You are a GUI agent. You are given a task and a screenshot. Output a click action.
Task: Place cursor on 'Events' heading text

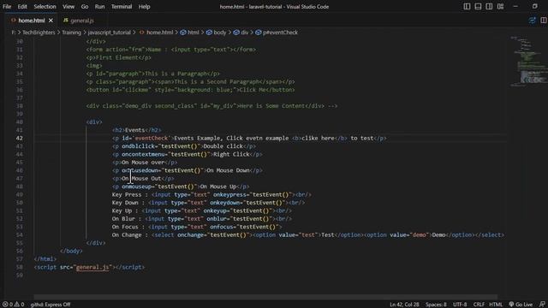click(x=134, y=130)
